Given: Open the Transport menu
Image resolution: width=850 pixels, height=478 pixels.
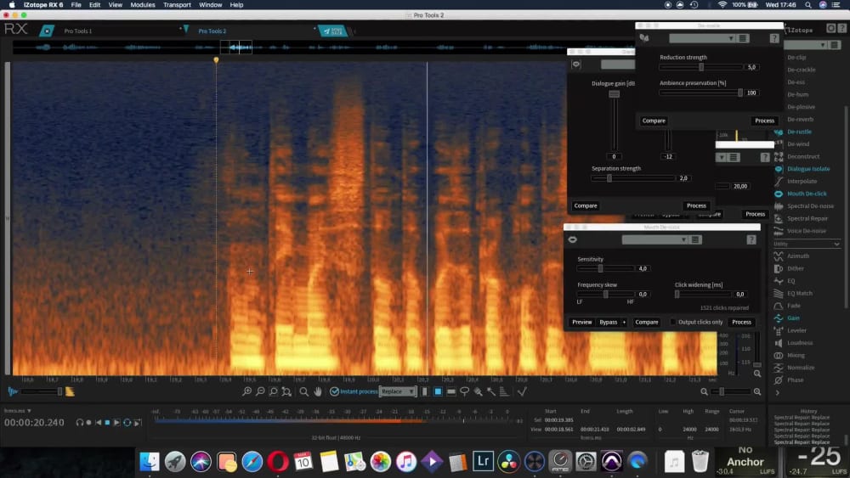Looking at the screenshot, I should [177, 5].
